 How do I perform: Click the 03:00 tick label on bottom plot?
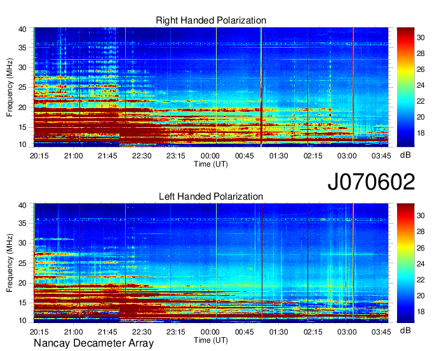click(347, 332)
